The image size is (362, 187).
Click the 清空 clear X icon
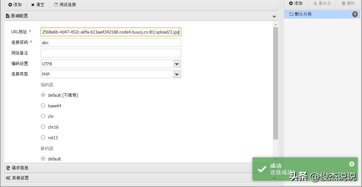pyautogui.click(x=33, y=5)
